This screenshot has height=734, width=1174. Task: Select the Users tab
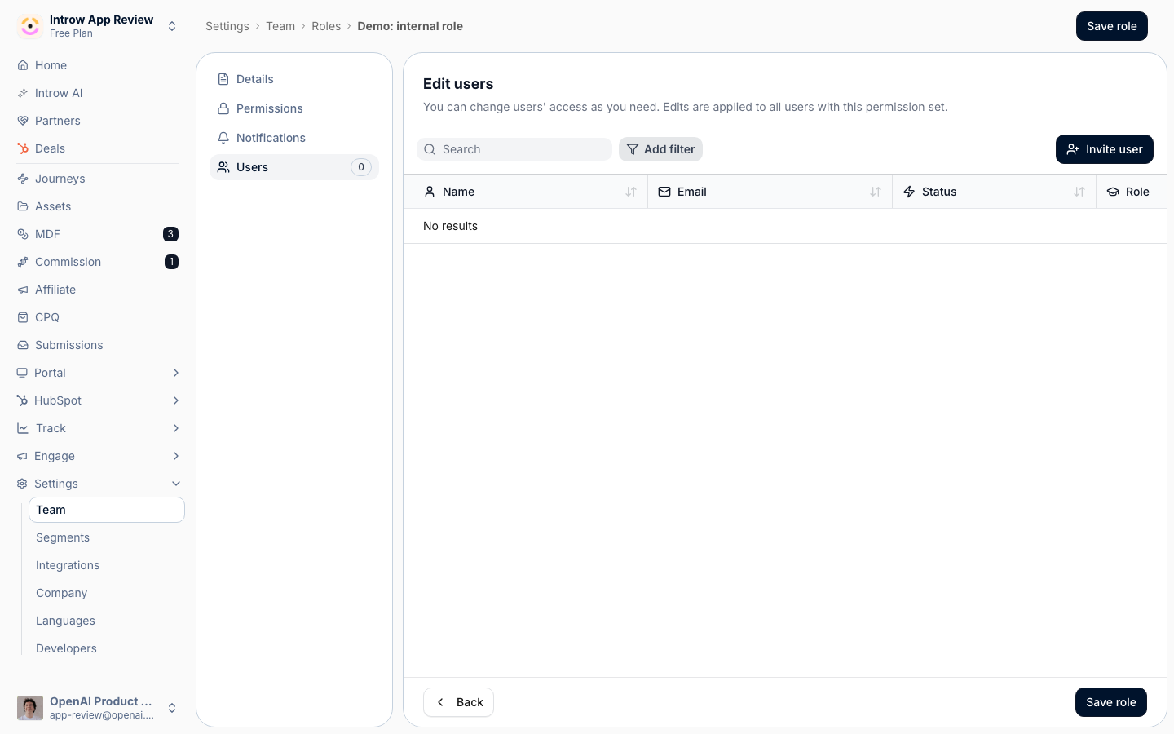(294, 167)
